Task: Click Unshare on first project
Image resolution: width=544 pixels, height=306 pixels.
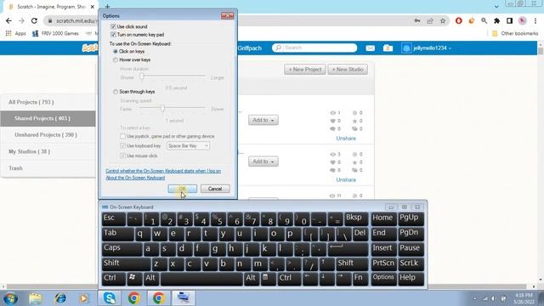Action: click(x=346, y=139)
